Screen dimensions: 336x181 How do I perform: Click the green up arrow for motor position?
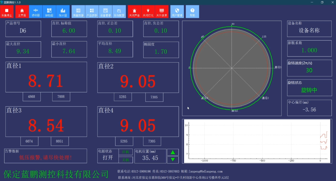coord(173,152)
